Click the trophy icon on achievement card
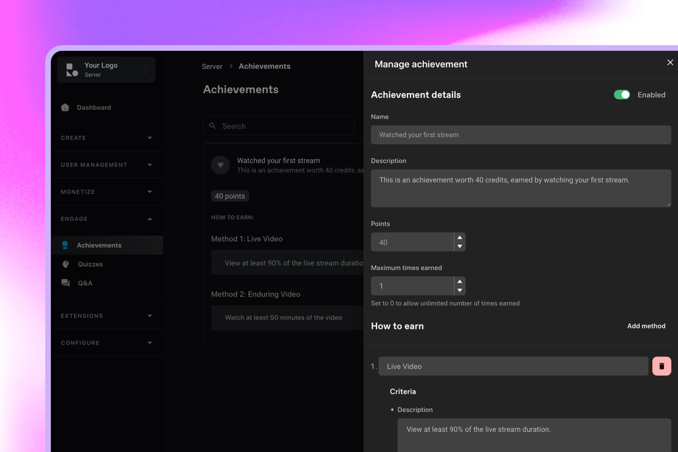Screen dimensions: 678x452 (220, 165)
